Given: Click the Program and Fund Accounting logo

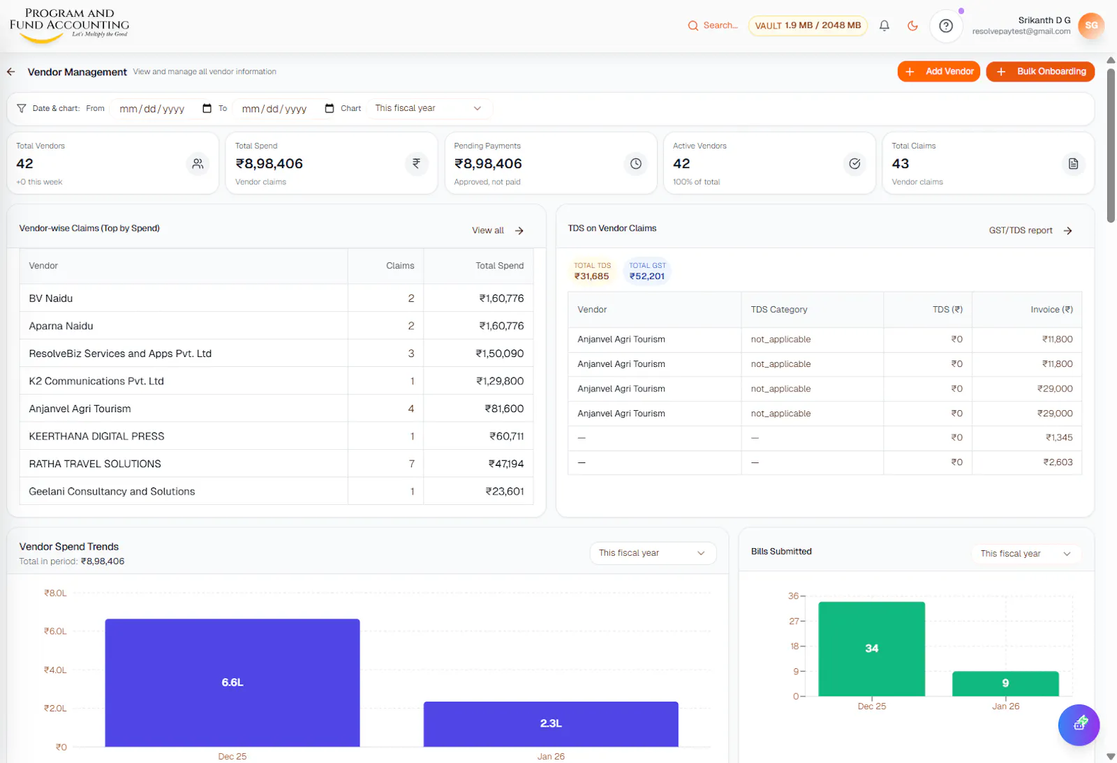Looking at the screenshot, I should (69, 26).
